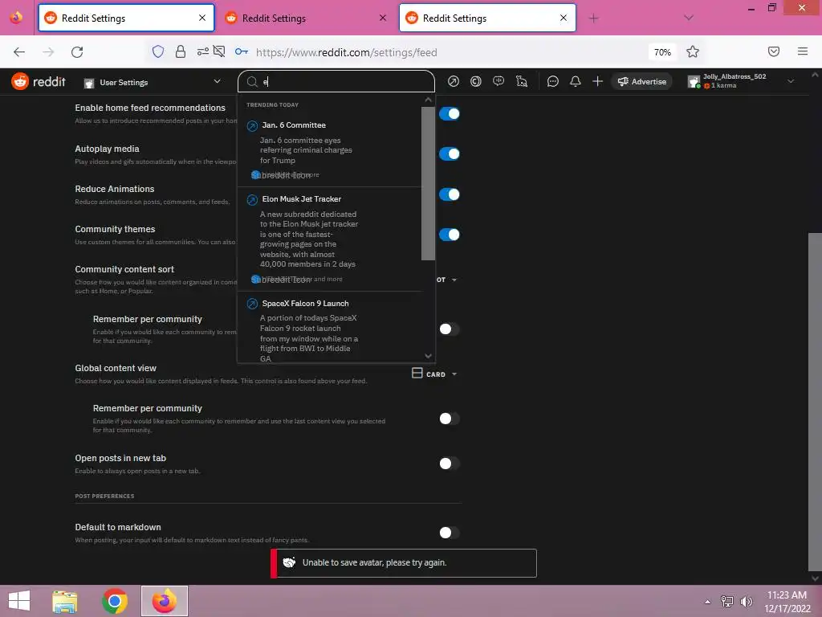Go back to the previous page
The width and height of the screenshot is (822, 617).
(19, 51)
